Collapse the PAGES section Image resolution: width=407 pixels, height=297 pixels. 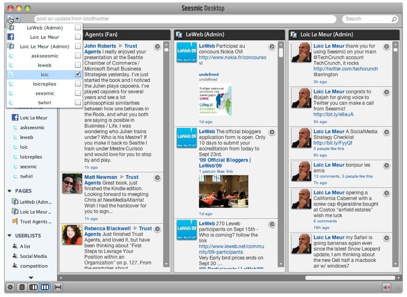[10, 191]
